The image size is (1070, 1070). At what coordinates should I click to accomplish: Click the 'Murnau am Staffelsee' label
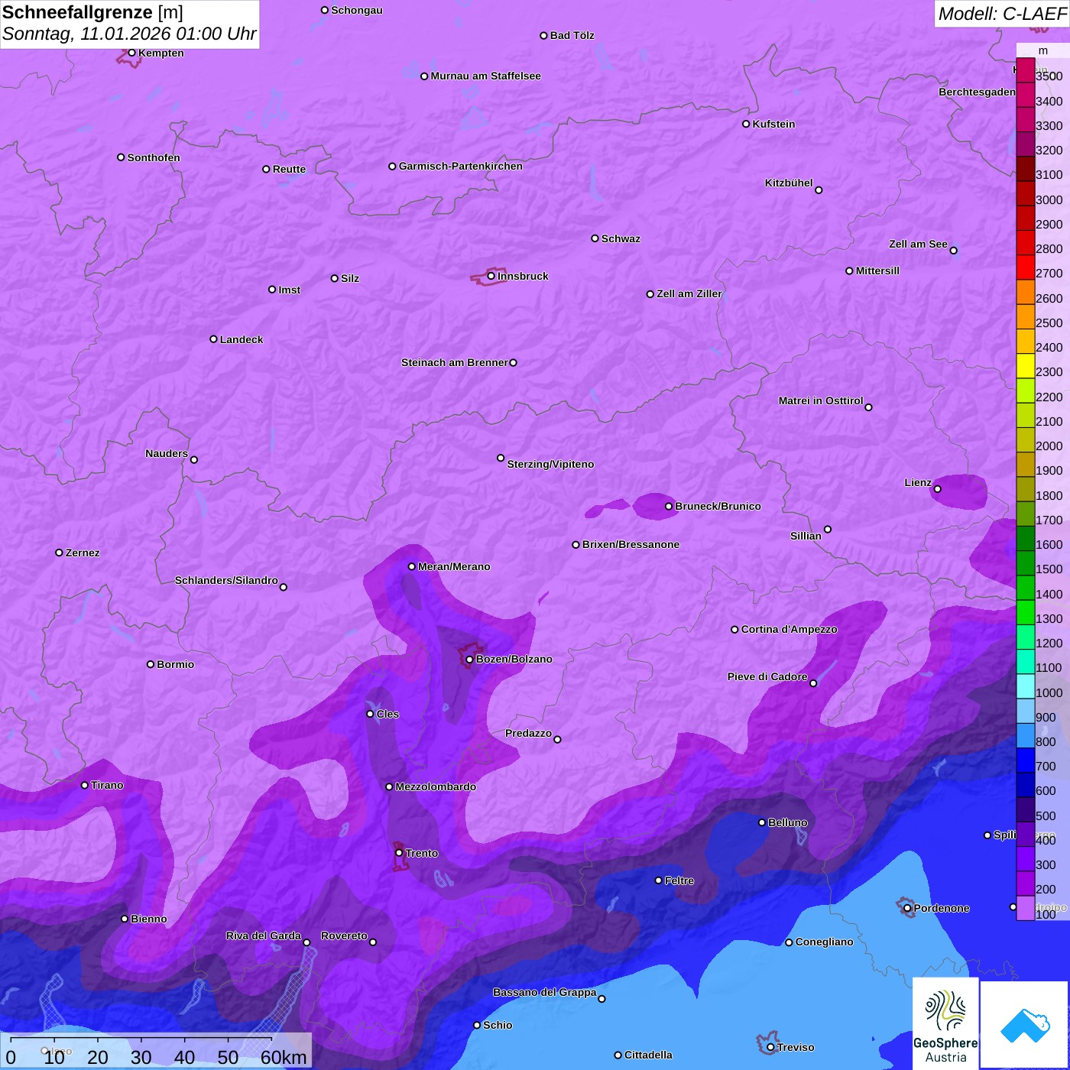pyautogui.click(x=486, y=76)
